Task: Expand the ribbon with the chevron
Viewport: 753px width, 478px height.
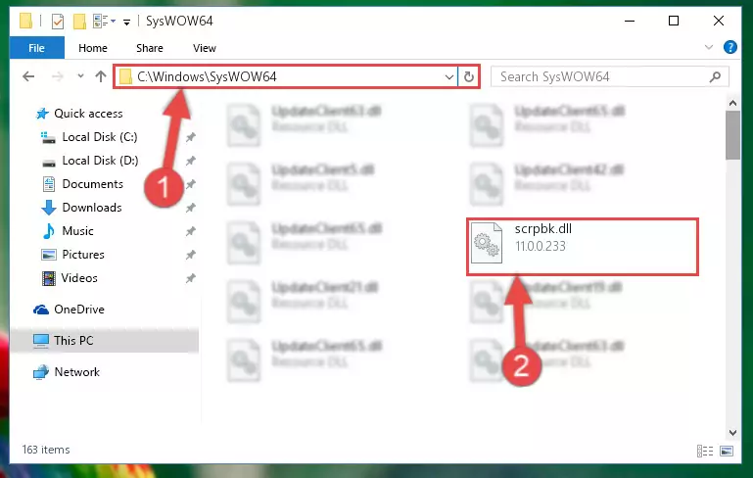Action: [708, 47]
